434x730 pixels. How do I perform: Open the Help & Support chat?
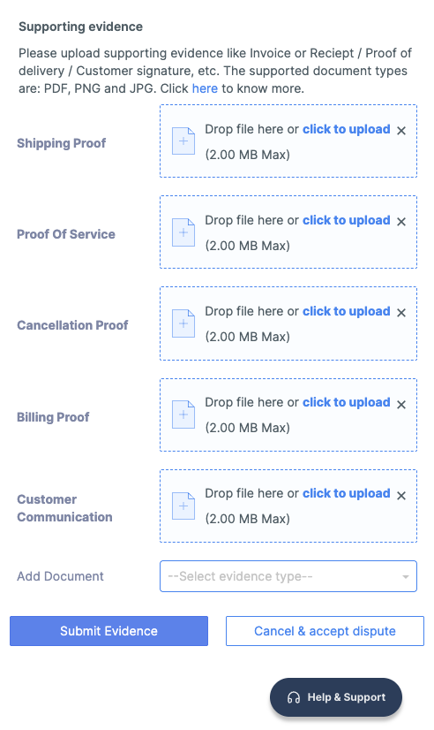[x=336, y=697]
